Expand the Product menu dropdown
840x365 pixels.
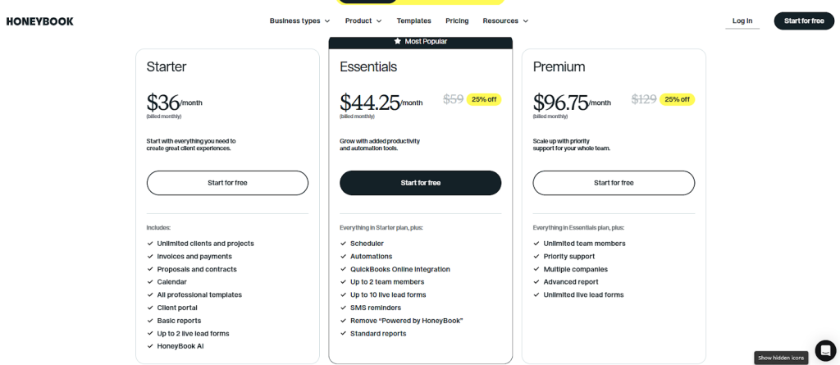coord(363,21)
